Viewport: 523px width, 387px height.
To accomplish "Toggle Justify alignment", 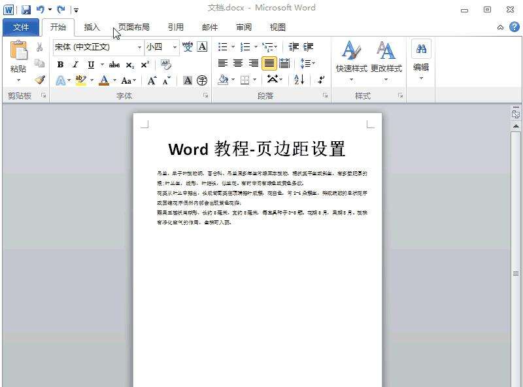I will coord(269,63).
